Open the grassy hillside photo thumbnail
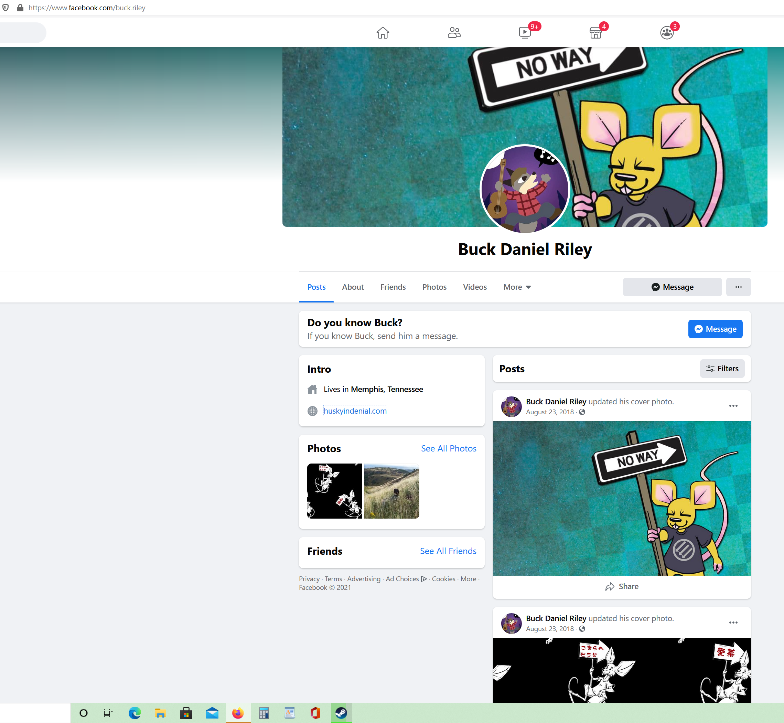The width and height of the screenshot is (784, 723). tap(391, 491)
